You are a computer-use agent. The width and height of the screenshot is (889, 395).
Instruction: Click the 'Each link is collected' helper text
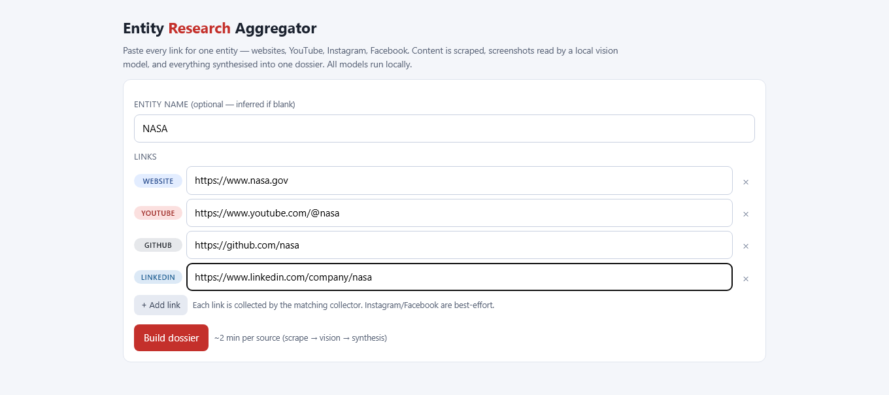[x=343, y=305]
